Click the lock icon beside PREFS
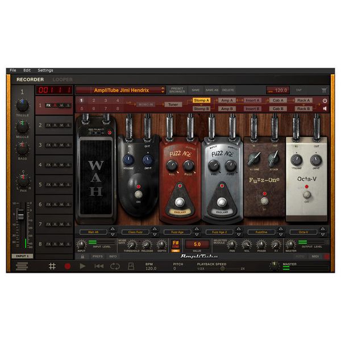341x341 pixels. 82,257
